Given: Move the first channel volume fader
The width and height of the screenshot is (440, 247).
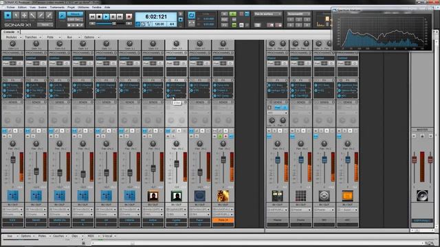Looking at the screenshot, I should pyautogui.click(x=13, y=160).
